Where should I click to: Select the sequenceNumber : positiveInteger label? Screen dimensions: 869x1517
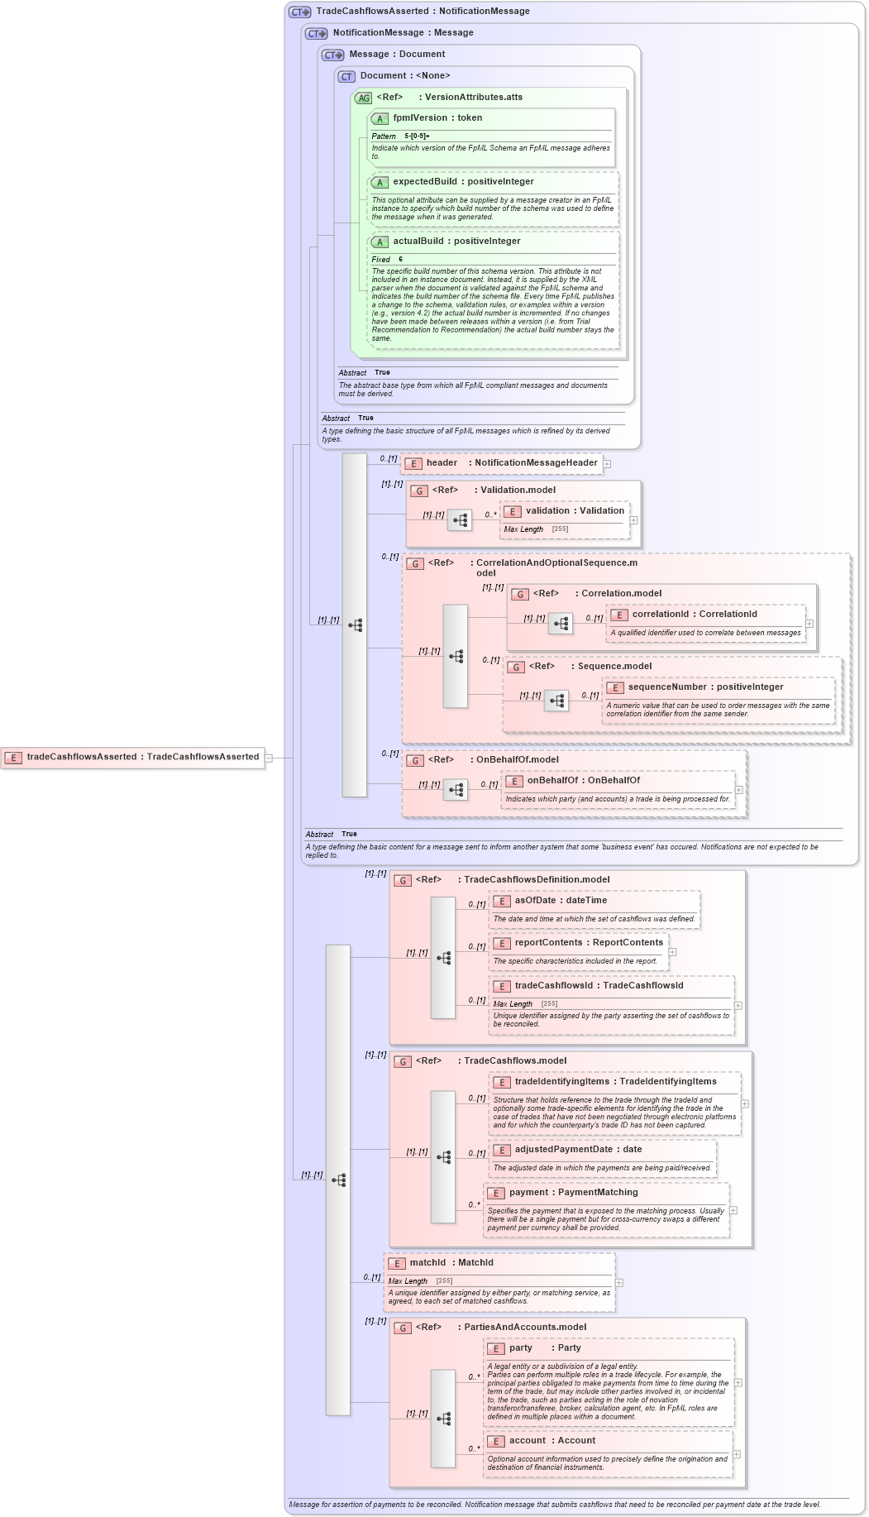(x=705, y=687)
